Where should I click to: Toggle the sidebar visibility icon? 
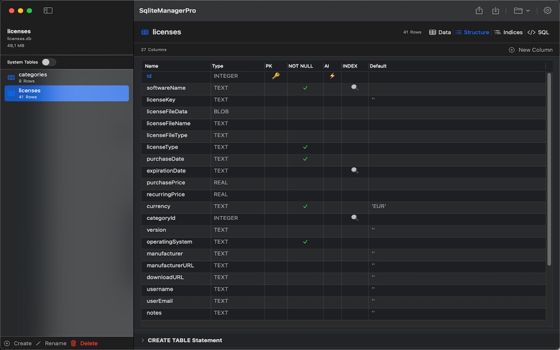click(48, 11)
